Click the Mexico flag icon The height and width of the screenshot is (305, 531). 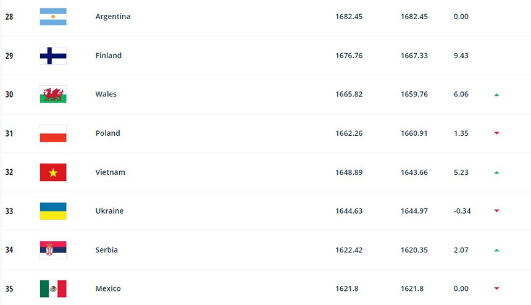click(x=53, y=288)
